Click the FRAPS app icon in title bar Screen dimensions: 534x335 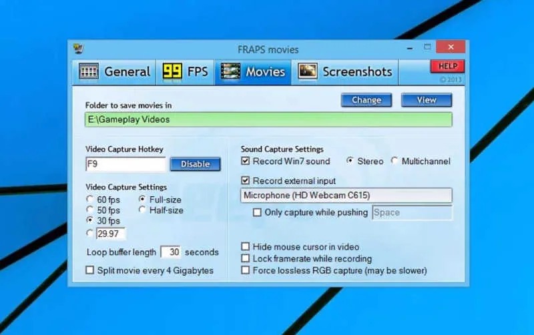click(79, 49)
